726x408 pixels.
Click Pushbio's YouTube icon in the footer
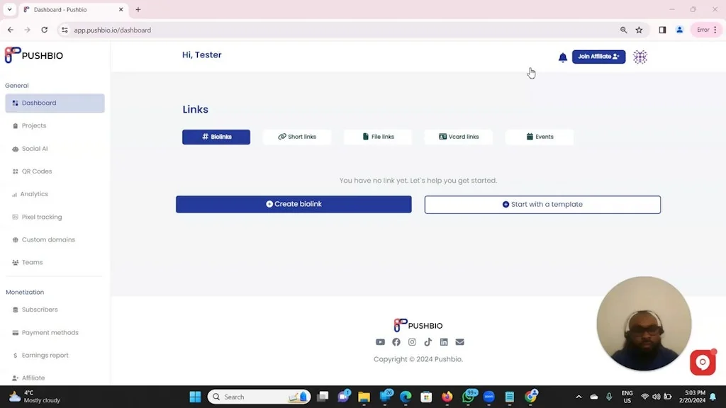point(380,342)
